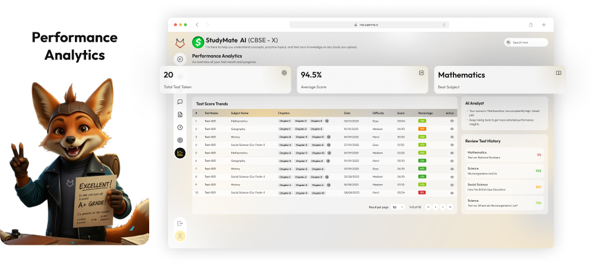Click the logout icon in sidebar
605x266 pixels.
tap(180, 223)
